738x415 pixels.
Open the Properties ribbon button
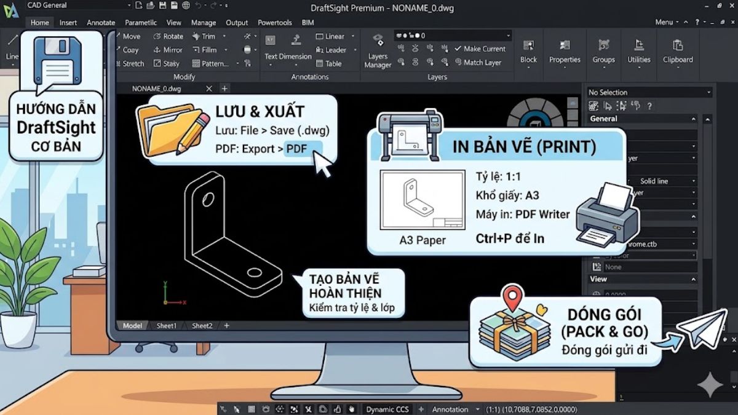coord(565,52)
